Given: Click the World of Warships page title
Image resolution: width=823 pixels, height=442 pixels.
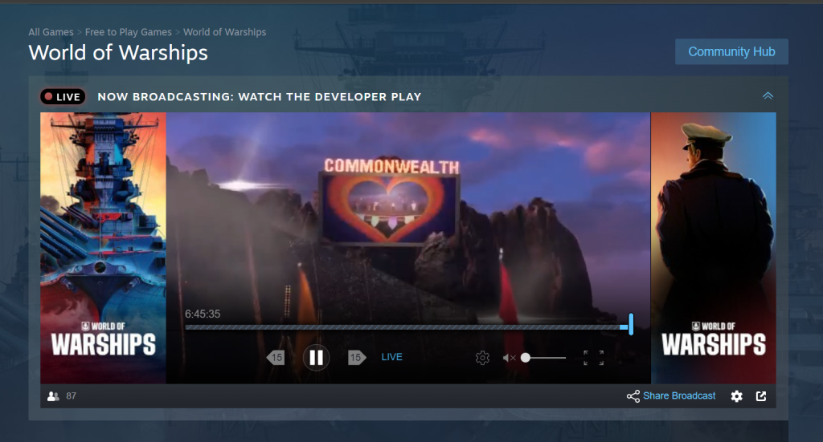Looking at the screenshot, I should pyautogui.click(x=118, y=53).
